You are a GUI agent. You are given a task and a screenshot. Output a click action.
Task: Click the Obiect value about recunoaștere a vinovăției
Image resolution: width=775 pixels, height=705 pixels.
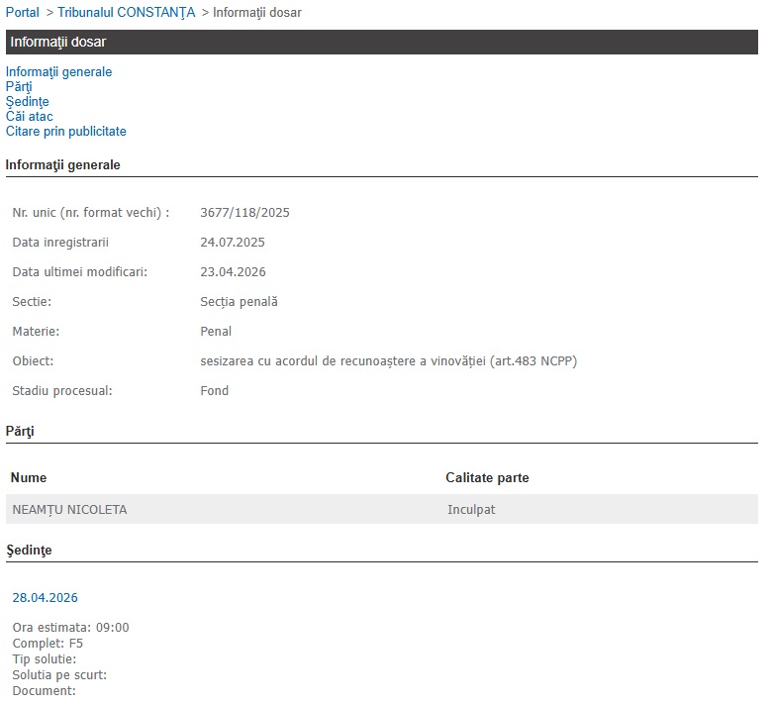tap(388, 361)
